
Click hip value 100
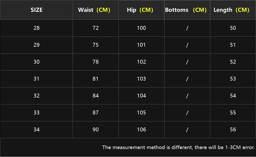(141, 28)
